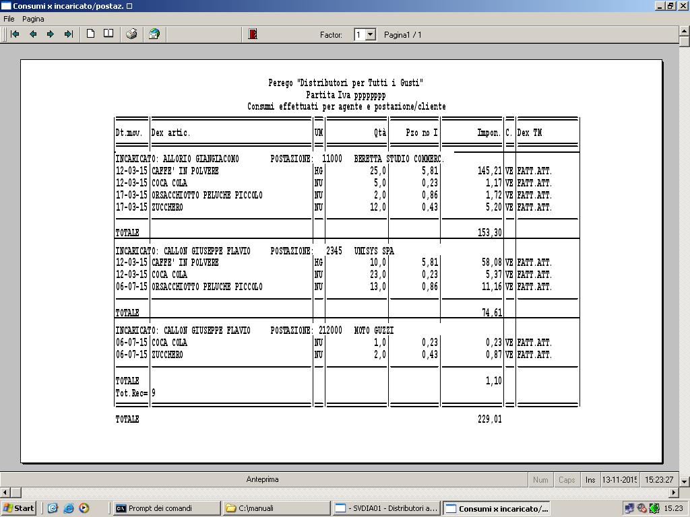Click the subtotal 1,10
Viewport: 690px width, 517px height.
point(494,381)
